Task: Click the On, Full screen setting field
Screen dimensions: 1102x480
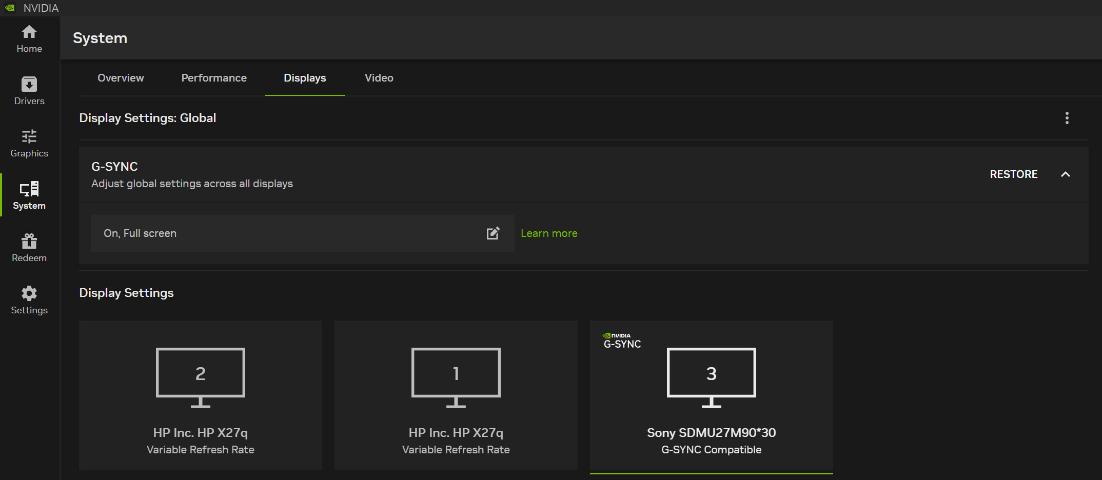Action: click(x=287, y=233)
